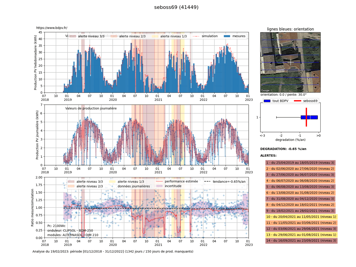The height and width of the screenshot is (267, 356).
Task: Click 'Production PV hebdomadaire (kWh)' axis label
Action: click(36, 63)
